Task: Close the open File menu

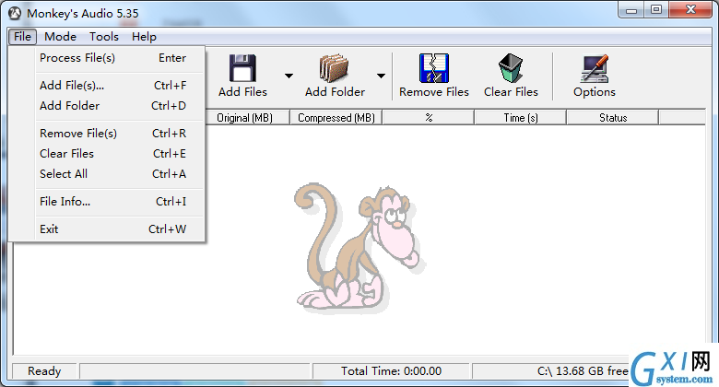Action: [22, 37]
